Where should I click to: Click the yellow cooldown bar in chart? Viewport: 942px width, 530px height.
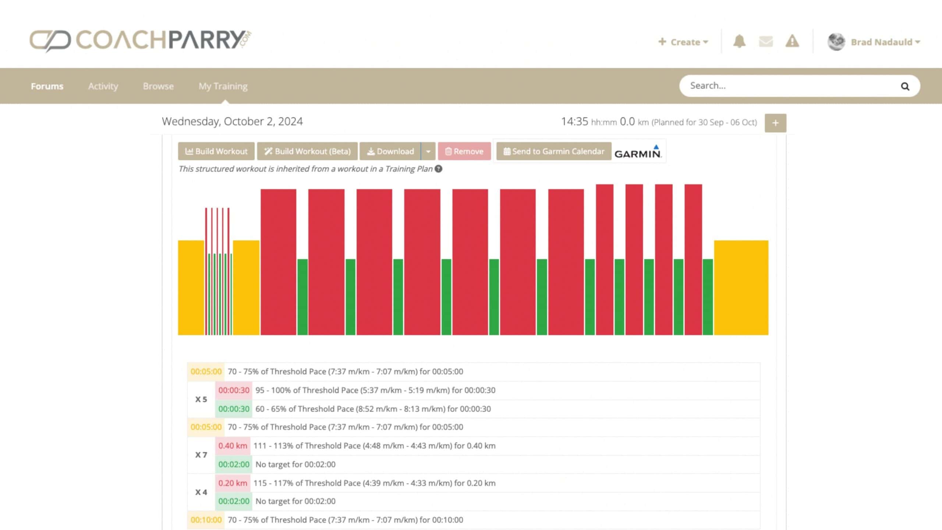pyautogui.click(x=741, y=287)
